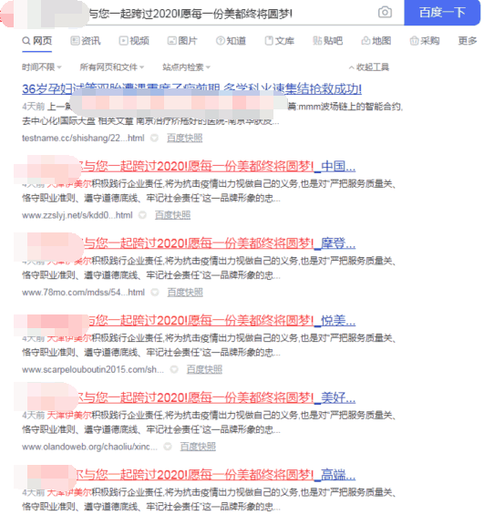Image resolution: width=484 pixels, height=515 pixels.
Task: Open the 36岁孕妇 result title link
Action: click(x=191, y=89)
